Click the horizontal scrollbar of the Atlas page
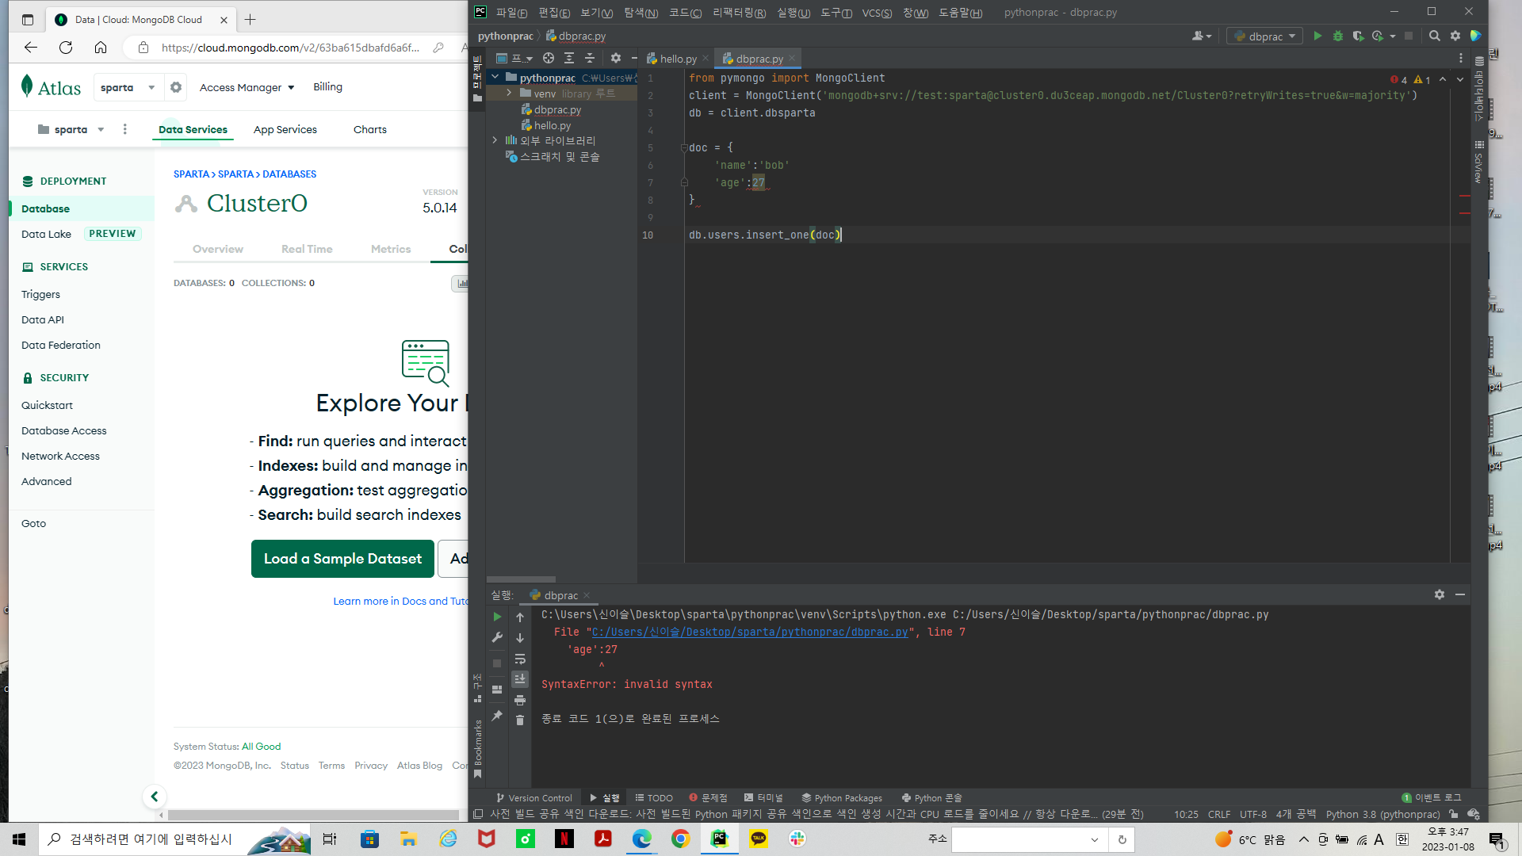 tap(313, 815)
